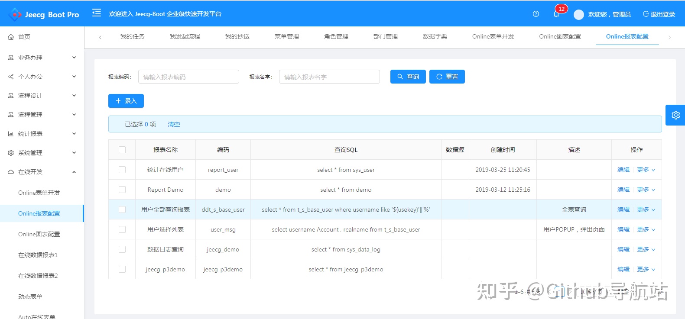The height and width of the screenshot is (319, 685).
Task: Expand the 个人办公 menu chevron
Action: point(74,77)
